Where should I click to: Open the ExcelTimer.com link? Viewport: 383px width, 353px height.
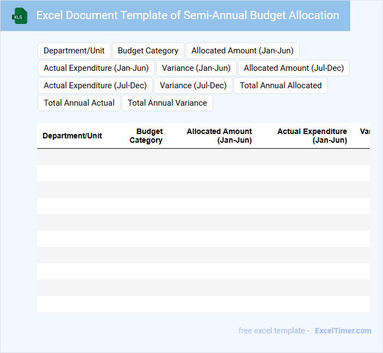[x=343, y=331]
